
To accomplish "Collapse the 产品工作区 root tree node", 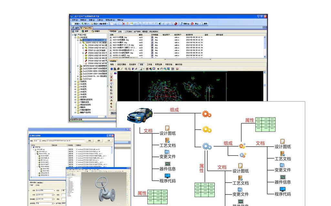I will click(73, 35).
